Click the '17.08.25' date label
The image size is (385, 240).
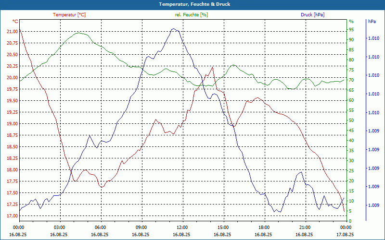[x=345, y=234]
